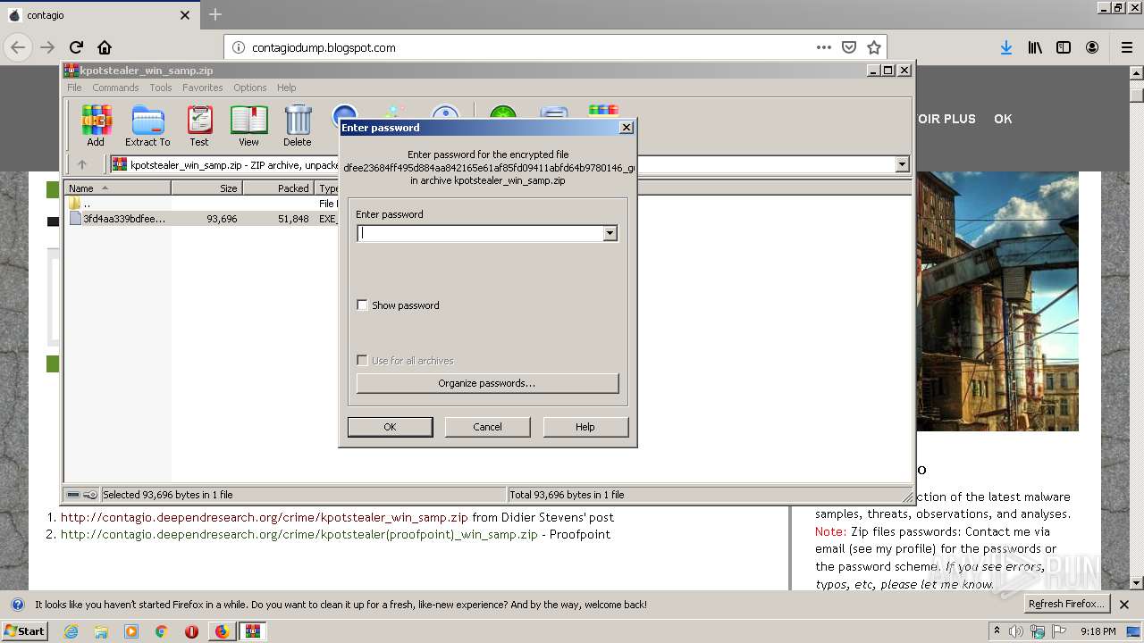Click the blog header building photo
Image resolution: width=1144 pixels, height=643 pixels.
pos(997,301)
